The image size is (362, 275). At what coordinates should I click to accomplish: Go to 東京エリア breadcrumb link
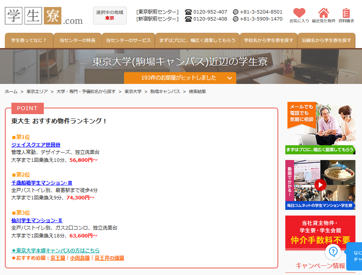[x=37, y=91]
